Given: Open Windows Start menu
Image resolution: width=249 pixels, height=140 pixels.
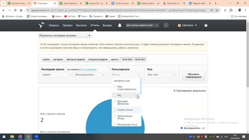Looking at the screenshot, I should (x=4, y=136).
